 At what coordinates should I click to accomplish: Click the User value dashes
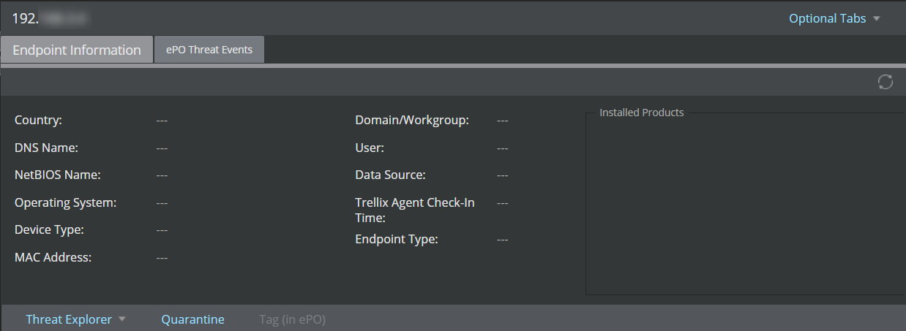pyautogui.click(x=502, y=148)
